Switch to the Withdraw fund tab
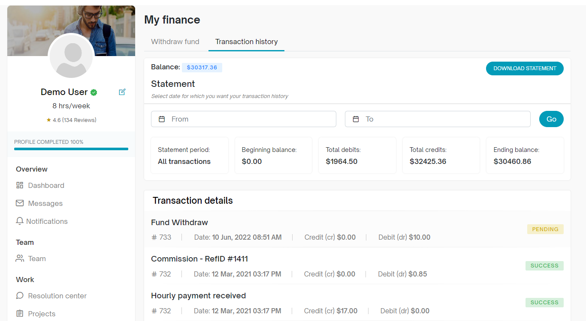The width and height of the screenshot is (586, 321). 175,42
